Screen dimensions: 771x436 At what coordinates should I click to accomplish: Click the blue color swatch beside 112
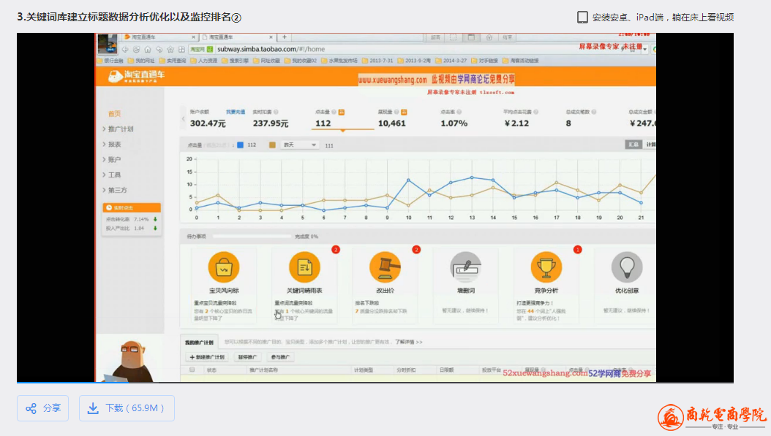click(240, 145)
